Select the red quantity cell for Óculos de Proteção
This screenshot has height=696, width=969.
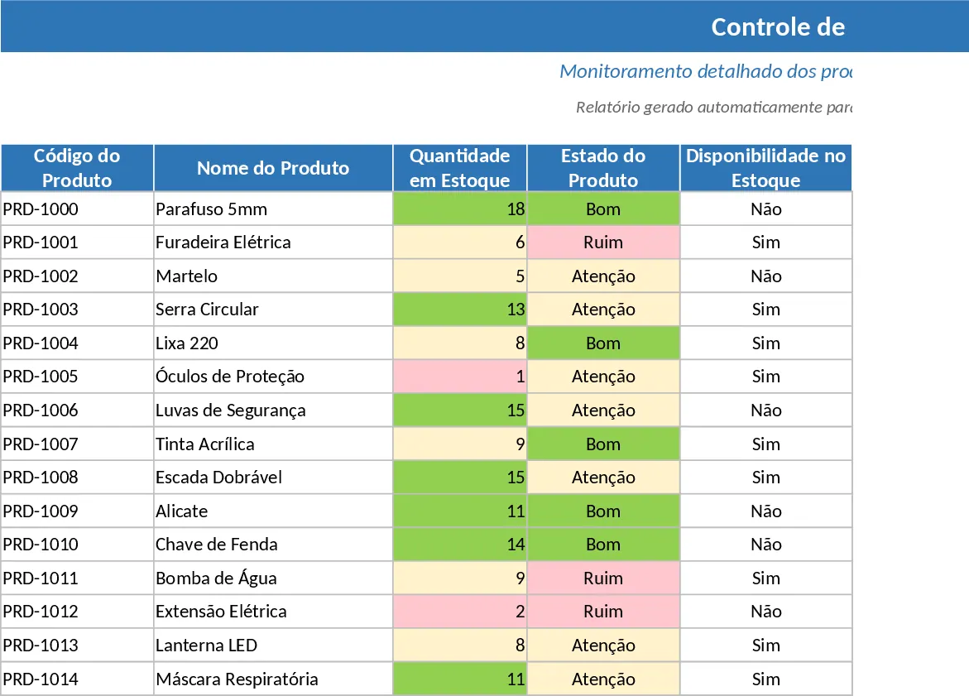click(x=460, y=377)
